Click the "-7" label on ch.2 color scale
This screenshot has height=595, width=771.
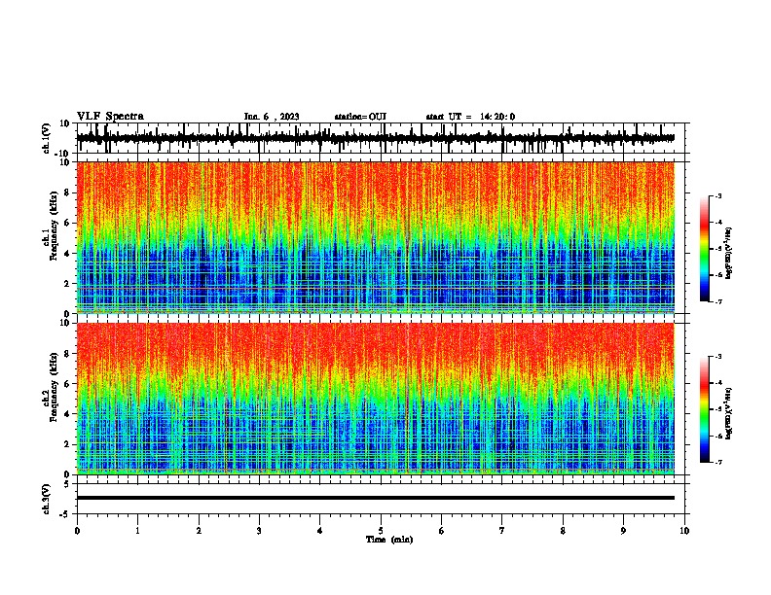pyautogui.click(x=718, y=462)
